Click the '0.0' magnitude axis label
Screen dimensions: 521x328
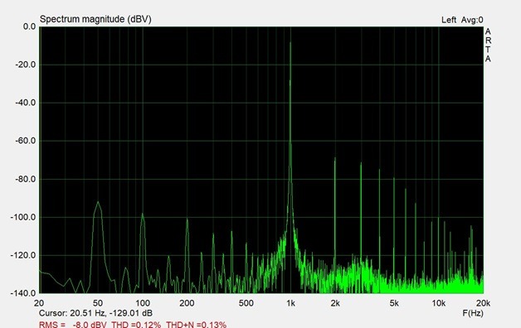30,27
